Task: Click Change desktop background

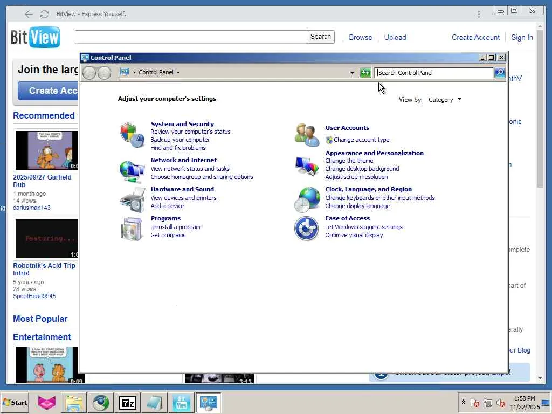Action: 362,169
